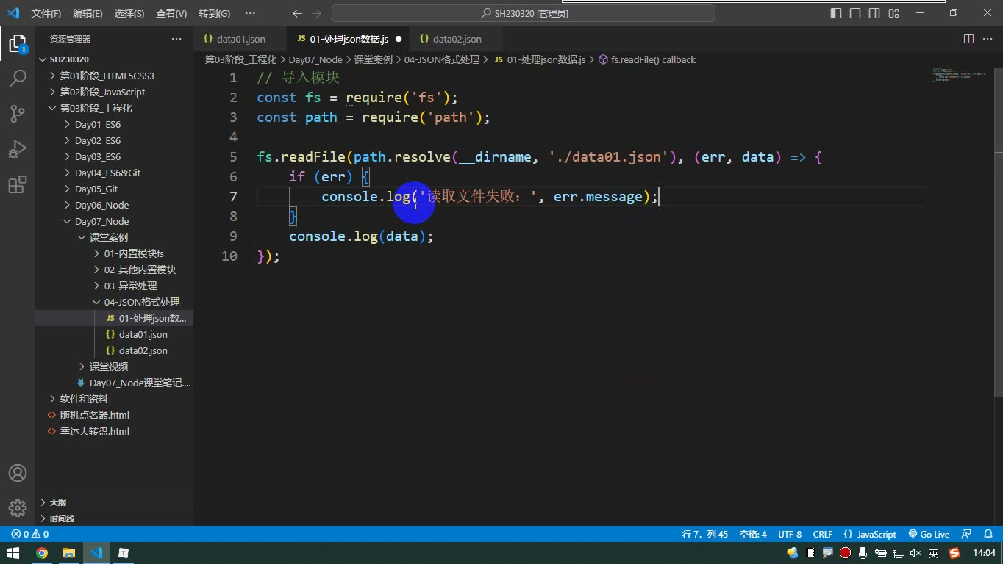Image resolution: width=1003 pixels, height=564 pixels.
Task: Open the Source Control view
Action: [18, 113]
